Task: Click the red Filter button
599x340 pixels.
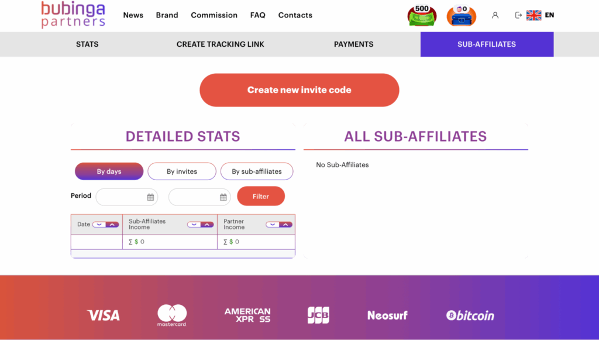Action: coord(261,197)
